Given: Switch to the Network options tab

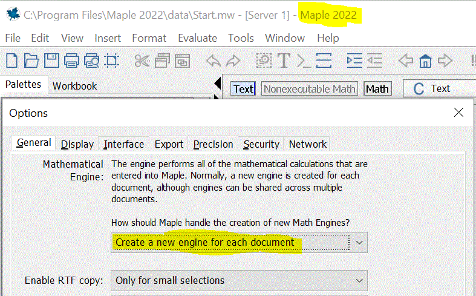Looking at the screenshot, I should (x=307, y=144).
